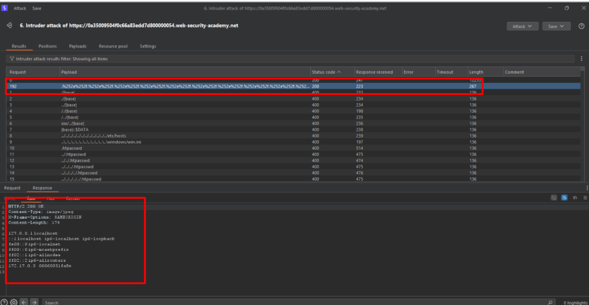This screenshot has width=589, height=305.
Task: Switch to the Payloads tab
Action: point(77,46)
